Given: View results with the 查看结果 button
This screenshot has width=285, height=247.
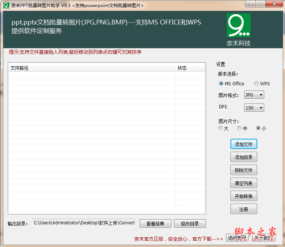Looking at the screenshot, I should point(155,224).
